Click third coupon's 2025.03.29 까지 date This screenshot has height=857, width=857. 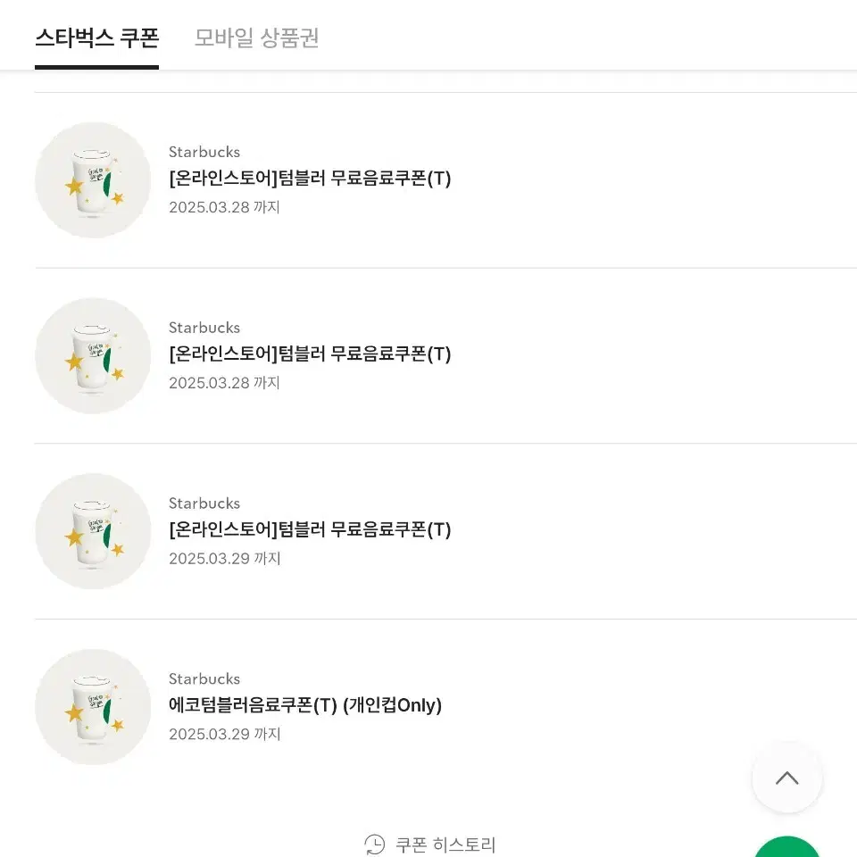tap(225, 558)
